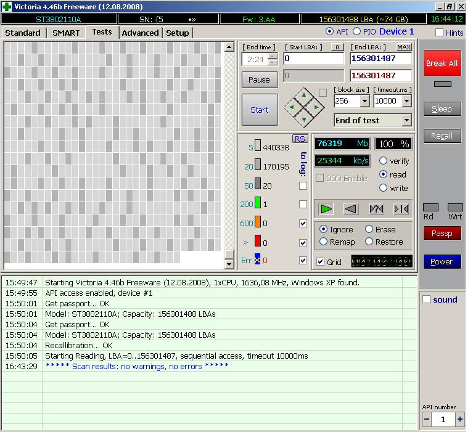Toggle log checkbox for Err blocks

pyautogui.click(x=303, y=260)
